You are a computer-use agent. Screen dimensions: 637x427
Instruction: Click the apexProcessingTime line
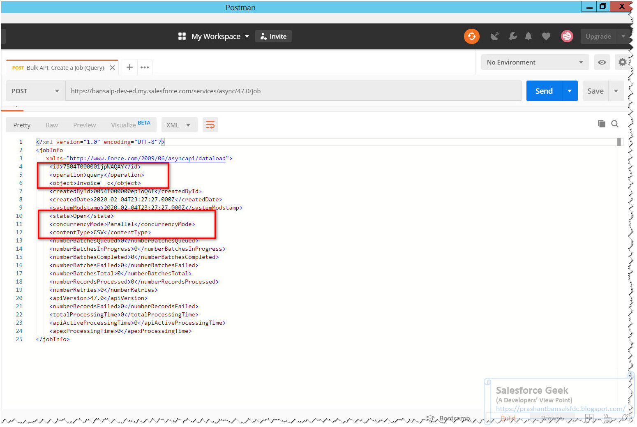(x=120, y=331)
